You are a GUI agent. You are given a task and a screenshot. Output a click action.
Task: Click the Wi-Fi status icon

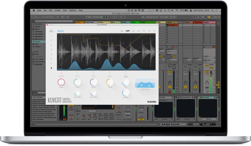point(177,10)
